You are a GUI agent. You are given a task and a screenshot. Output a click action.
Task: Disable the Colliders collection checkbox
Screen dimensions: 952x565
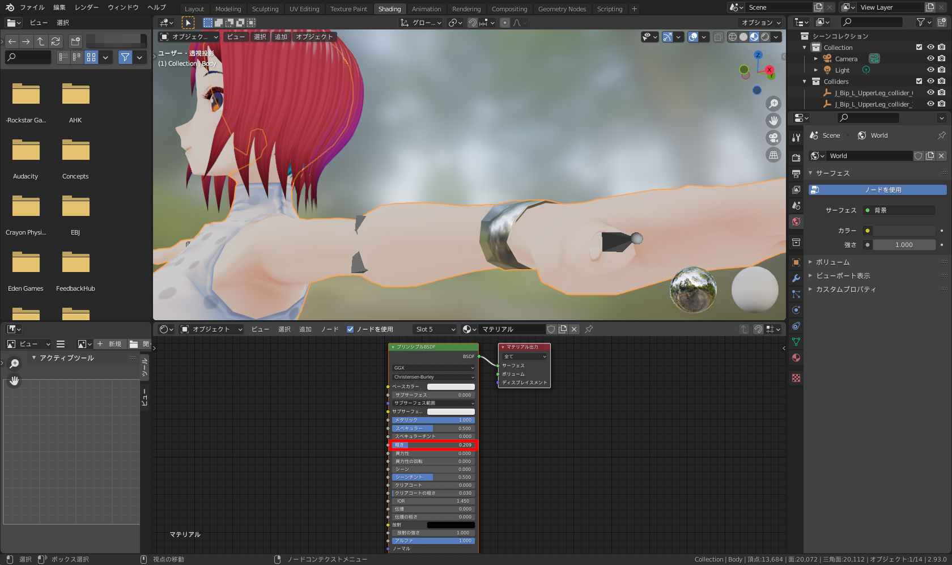(x=919, y=81)
